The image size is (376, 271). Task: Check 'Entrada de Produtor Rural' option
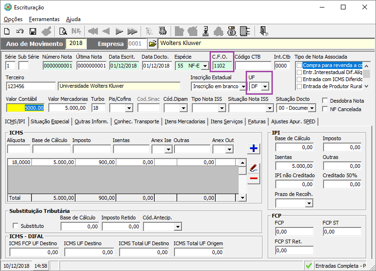point(299,86)
